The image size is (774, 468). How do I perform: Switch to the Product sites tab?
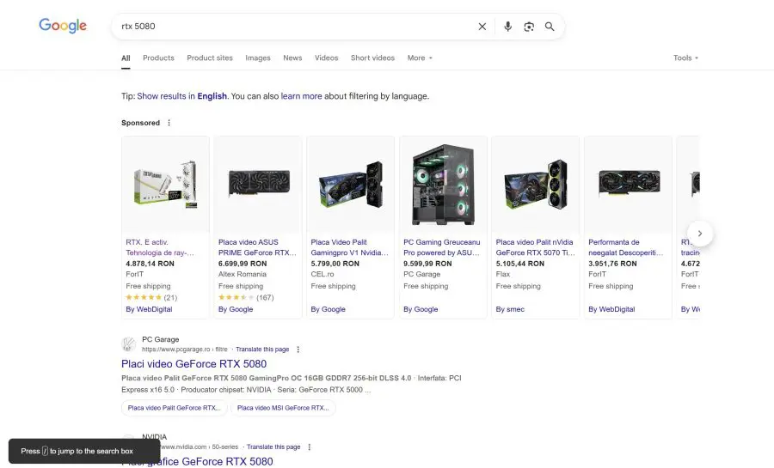[210, 58]
